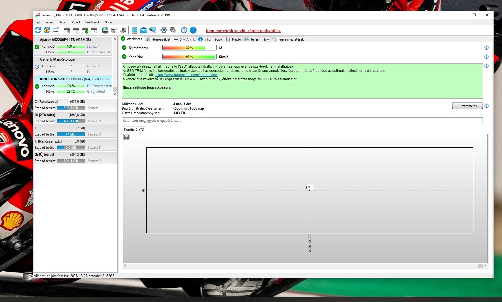This screenshot has width=502, height=302.
Task: Switch to the Napló tab
Action: click(234, 39)
